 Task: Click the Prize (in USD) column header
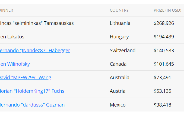point(167,10)
